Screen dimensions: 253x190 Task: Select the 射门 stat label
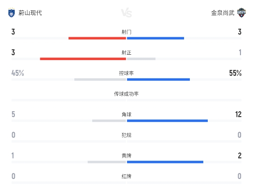tap(126, 32)
